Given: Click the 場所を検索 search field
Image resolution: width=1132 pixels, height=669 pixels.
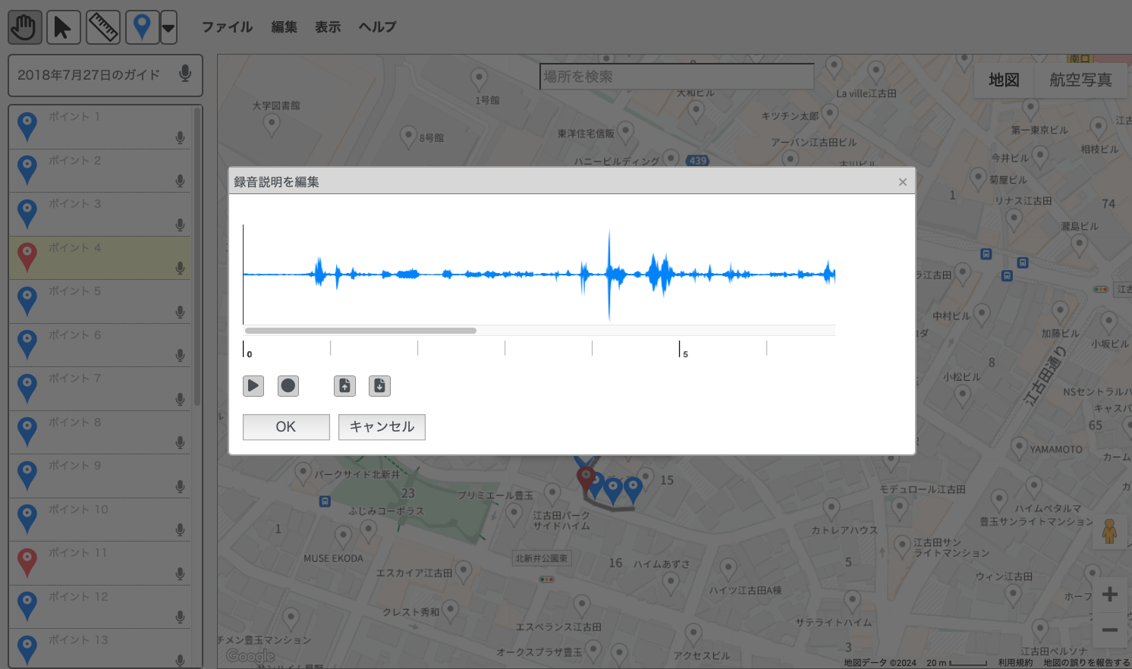Looking at the screenshot, I should [x=675, y=77].
